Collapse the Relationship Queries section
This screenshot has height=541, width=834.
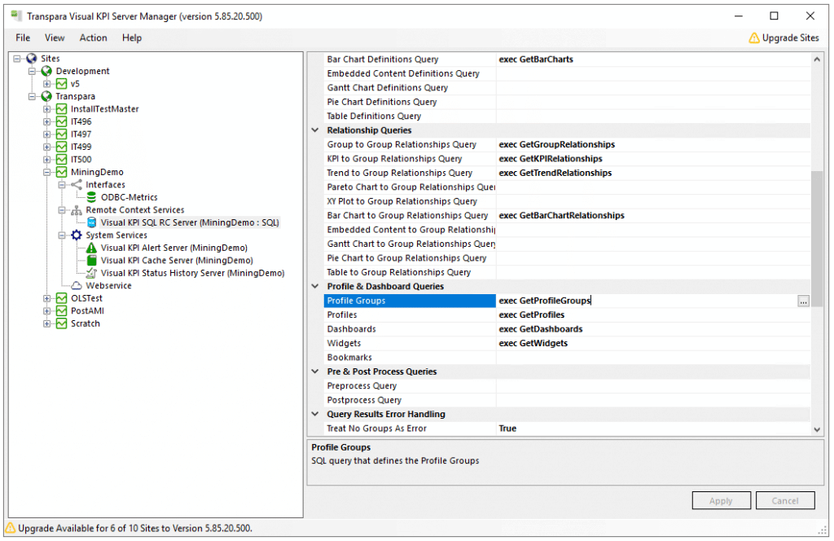tap(315, 130)
